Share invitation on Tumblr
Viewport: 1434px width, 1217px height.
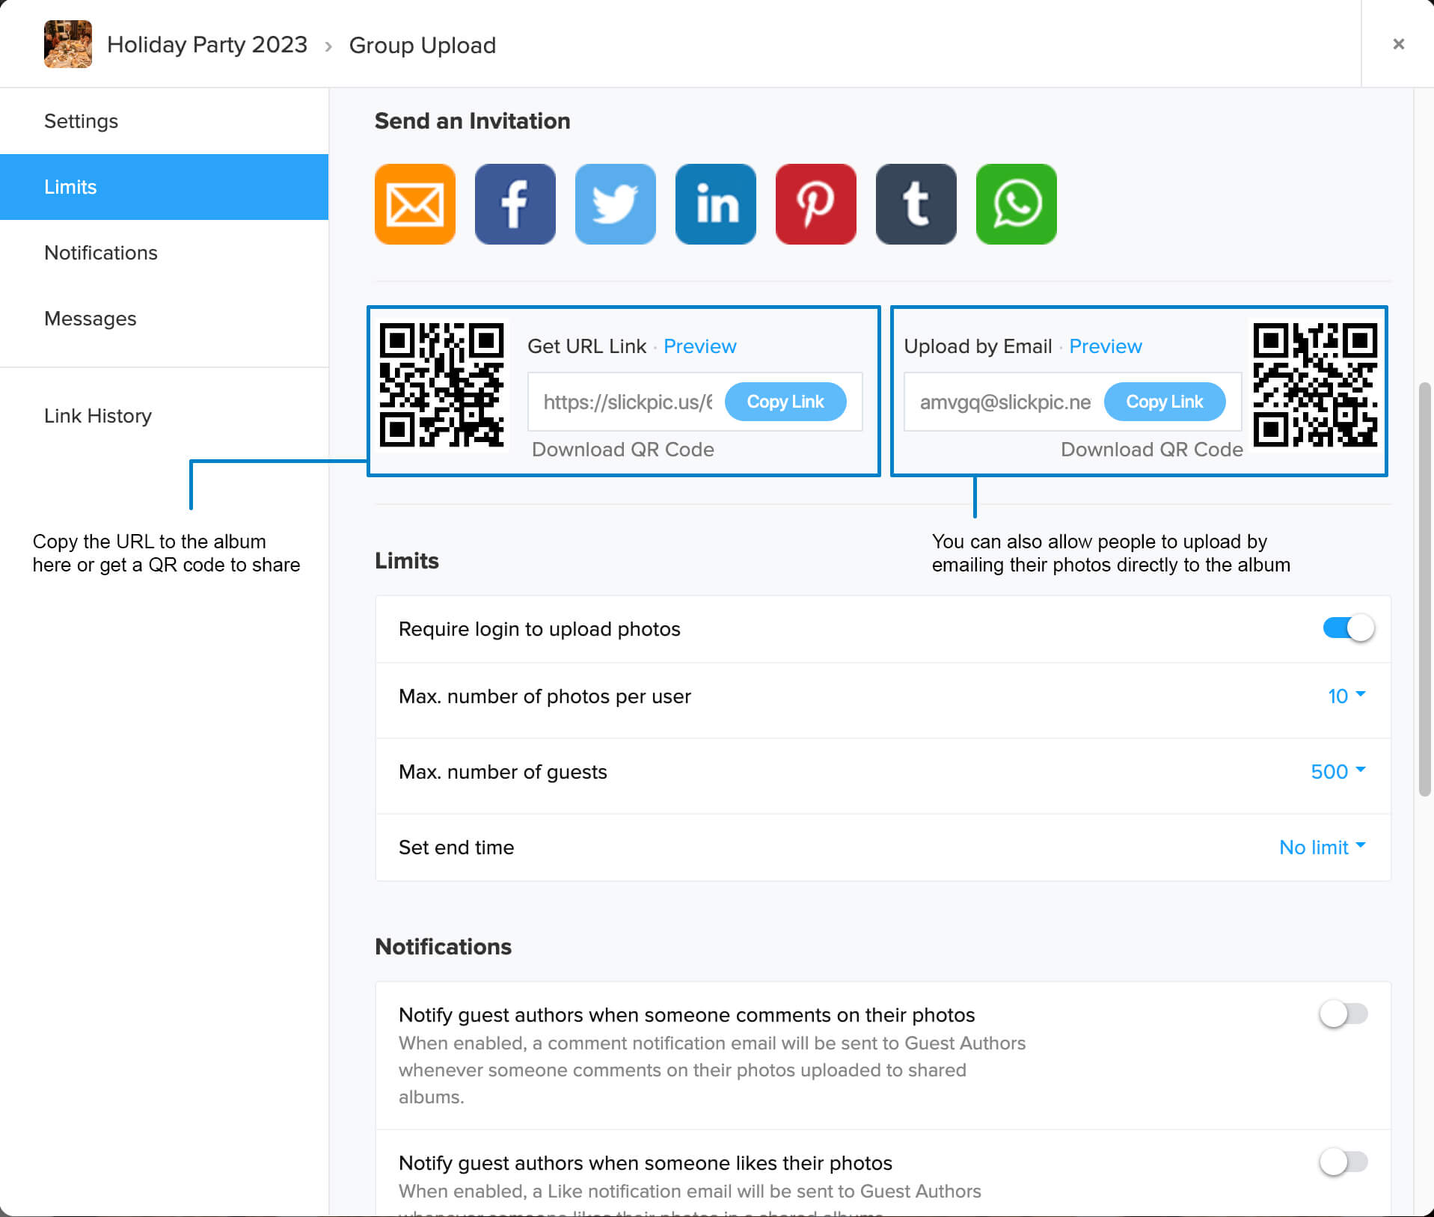tap(916, 204)
